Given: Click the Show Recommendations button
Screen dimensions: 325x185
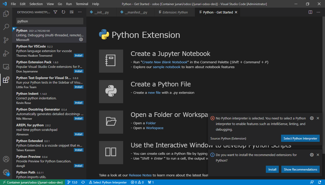Looking at the screenshot, I should (x=300, y=169).
